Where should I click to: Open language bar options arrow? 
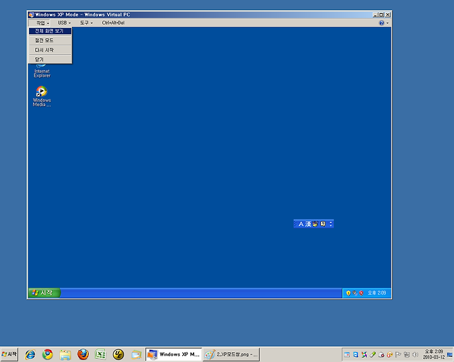(x=330, y=224)
